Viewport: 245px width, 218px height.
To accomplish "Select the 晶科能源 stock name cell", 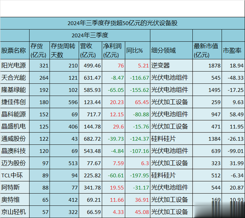I will [14, 114].
